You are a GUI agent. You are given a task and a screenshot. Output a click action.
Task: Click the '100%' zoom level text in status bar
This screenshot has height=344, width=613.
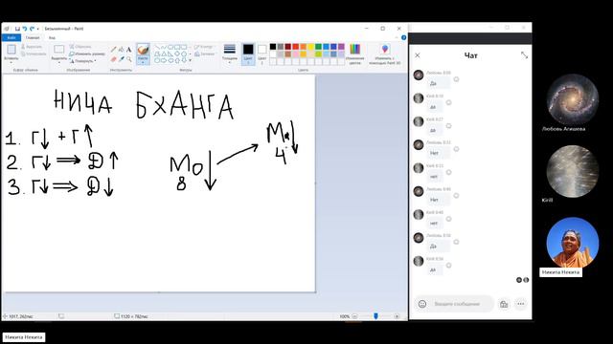coord(345,316)
